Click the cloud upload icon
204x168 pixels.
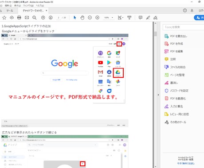click(12, 18)
